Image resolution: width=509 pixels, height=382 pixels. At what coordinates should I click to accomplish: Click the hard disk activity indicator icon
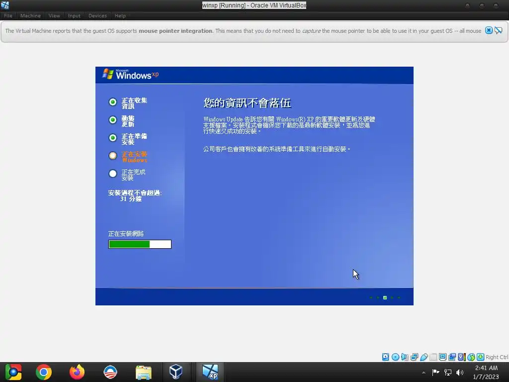pyautogui.click(x=385, y=357)
